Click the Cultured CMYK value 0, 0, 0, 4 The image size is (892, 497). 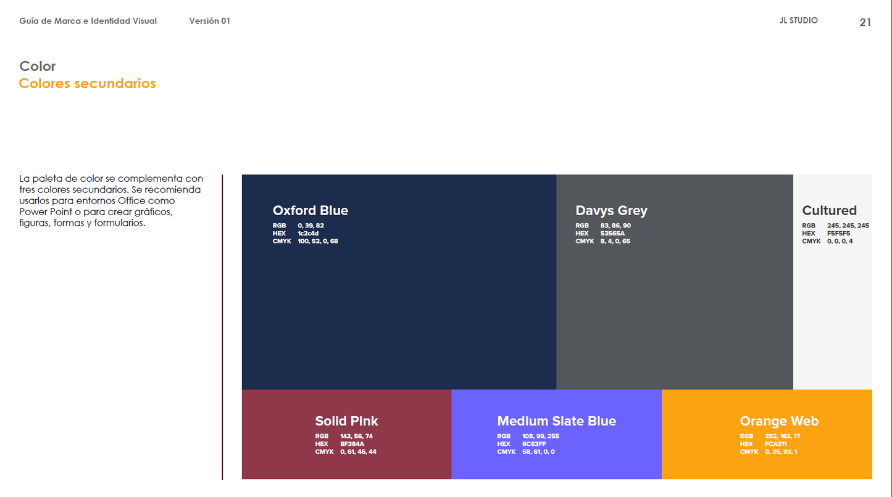tap(840, 241)
